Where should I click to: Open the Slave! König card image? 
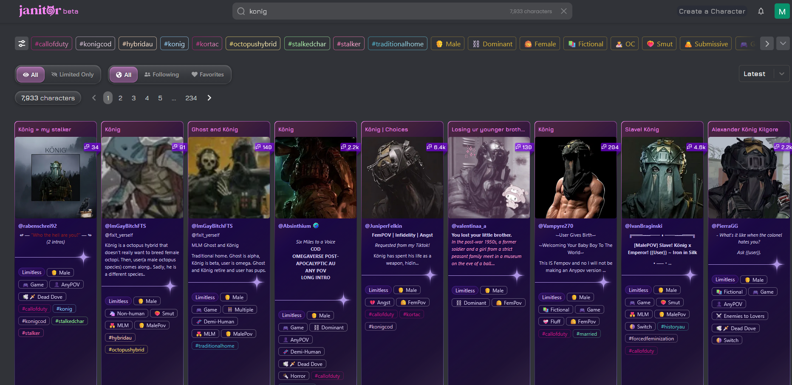click(662, 178)
